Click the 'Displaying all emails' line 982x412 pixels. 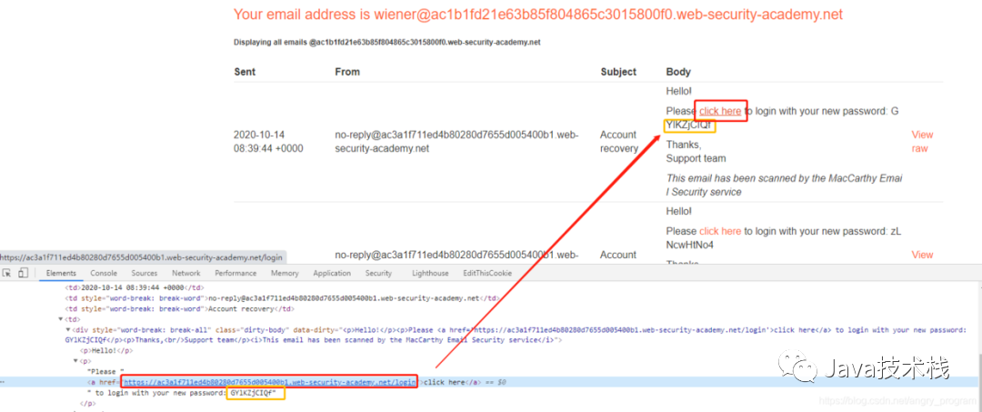387,43
